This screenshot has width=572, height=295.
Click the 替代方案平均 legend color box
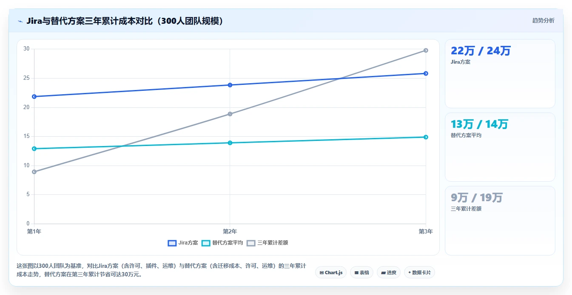coord(205,243)
